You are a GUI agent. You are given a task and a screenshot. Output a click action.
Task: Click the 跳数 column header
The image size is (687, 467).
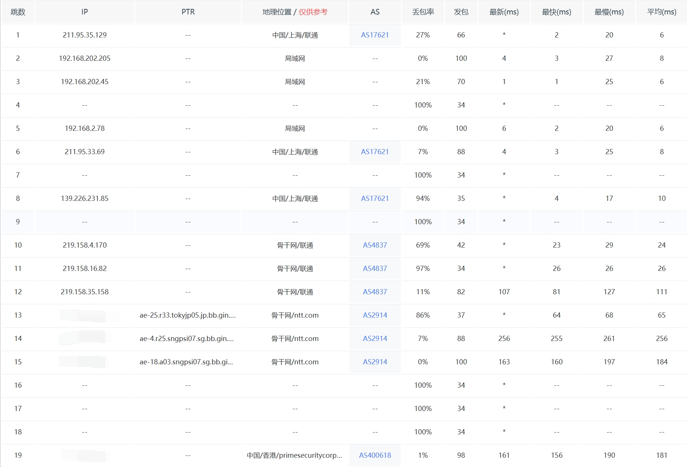[18, 12]
